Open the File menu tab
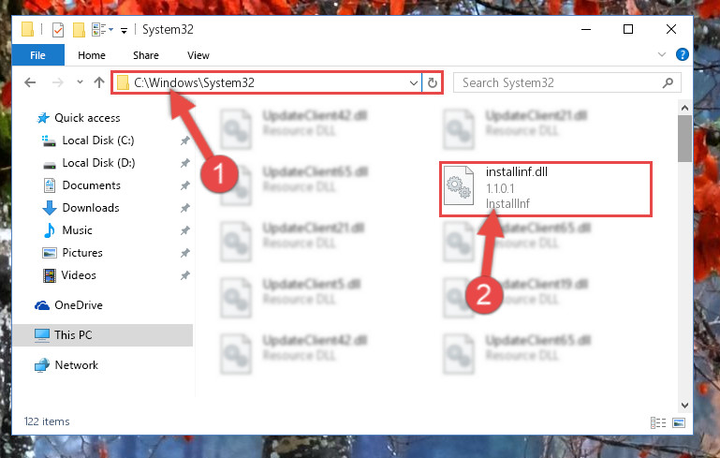Viewport: 720px width, 458px height. tap(37, 55)
